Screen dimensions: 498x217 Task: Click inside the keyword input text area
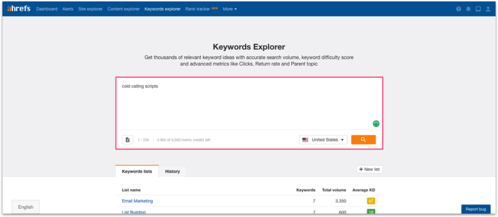[249, 104]
